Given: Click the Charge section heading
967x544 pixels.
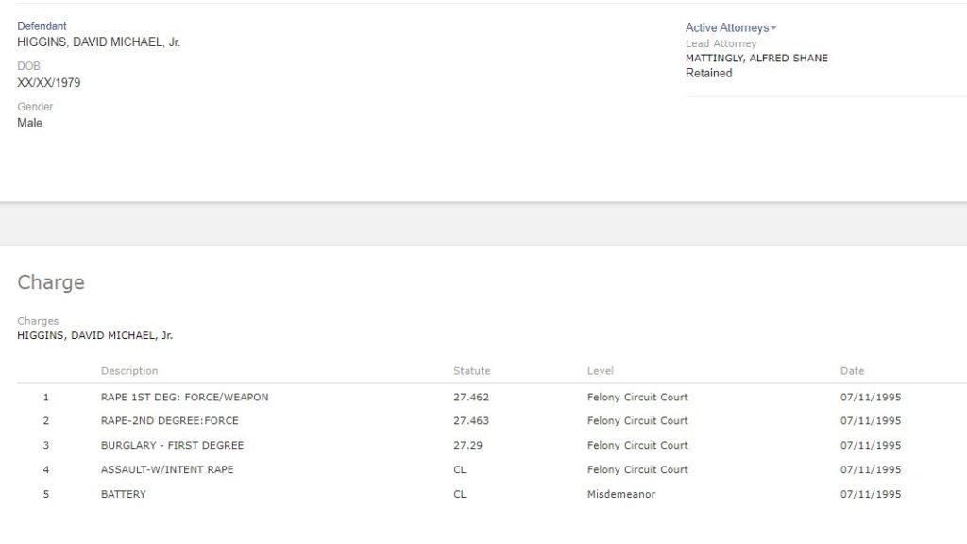Looking at the screenshot, I should pyautogui.click(x=51, y=281).
